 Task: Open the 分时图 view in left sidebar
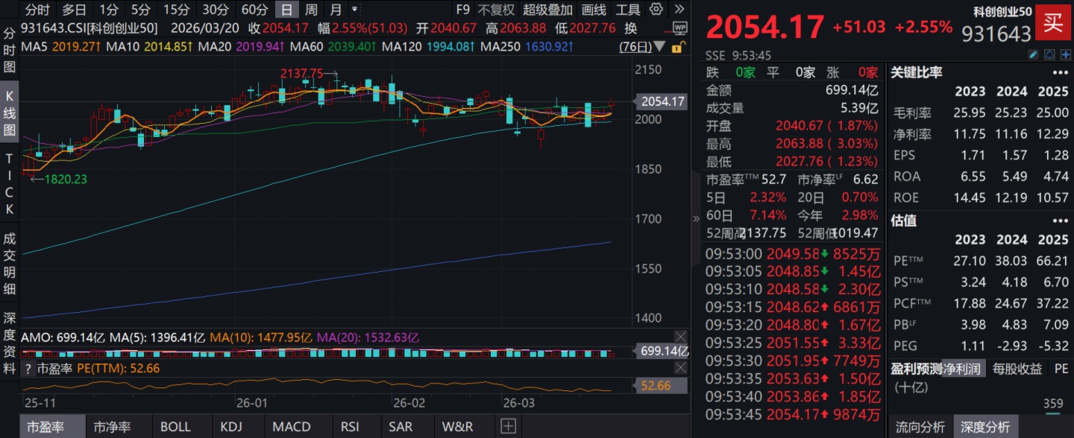pos(10,50)
